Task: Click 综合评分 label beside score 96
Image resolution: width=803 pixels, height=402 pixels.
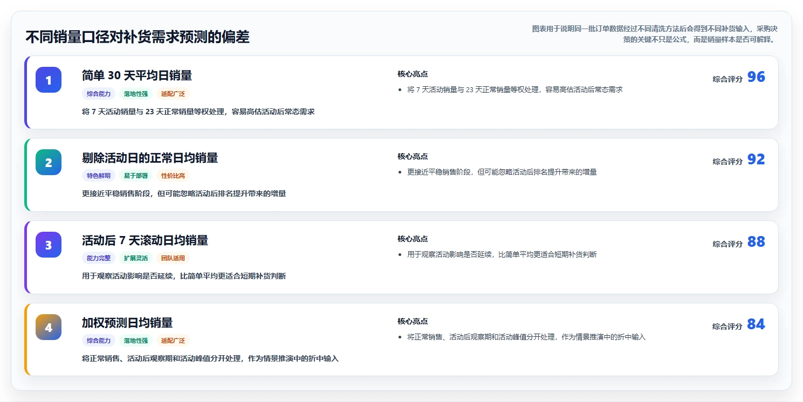Action: click(727, 79)
